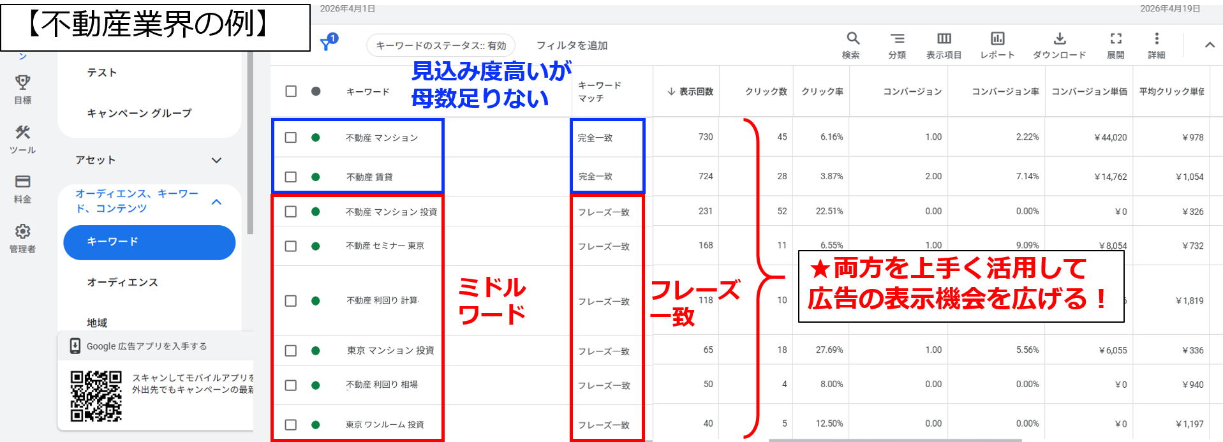Click the 展開 expand view icon
Screen dimensions: 1223x442
(x=1115, y=39)
